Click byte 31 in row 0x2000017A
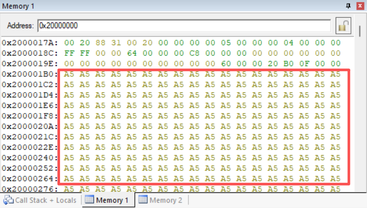 click(116, 43)
